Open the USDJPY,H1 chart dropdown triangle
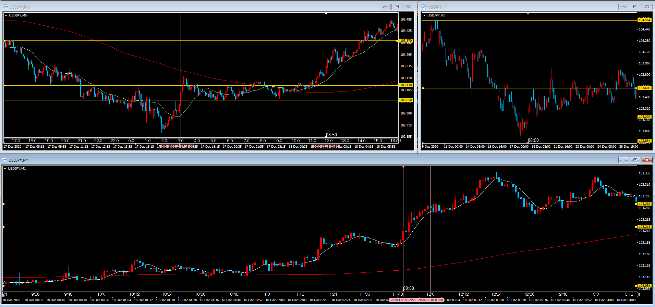655x307 pixels. click(425, 15)
